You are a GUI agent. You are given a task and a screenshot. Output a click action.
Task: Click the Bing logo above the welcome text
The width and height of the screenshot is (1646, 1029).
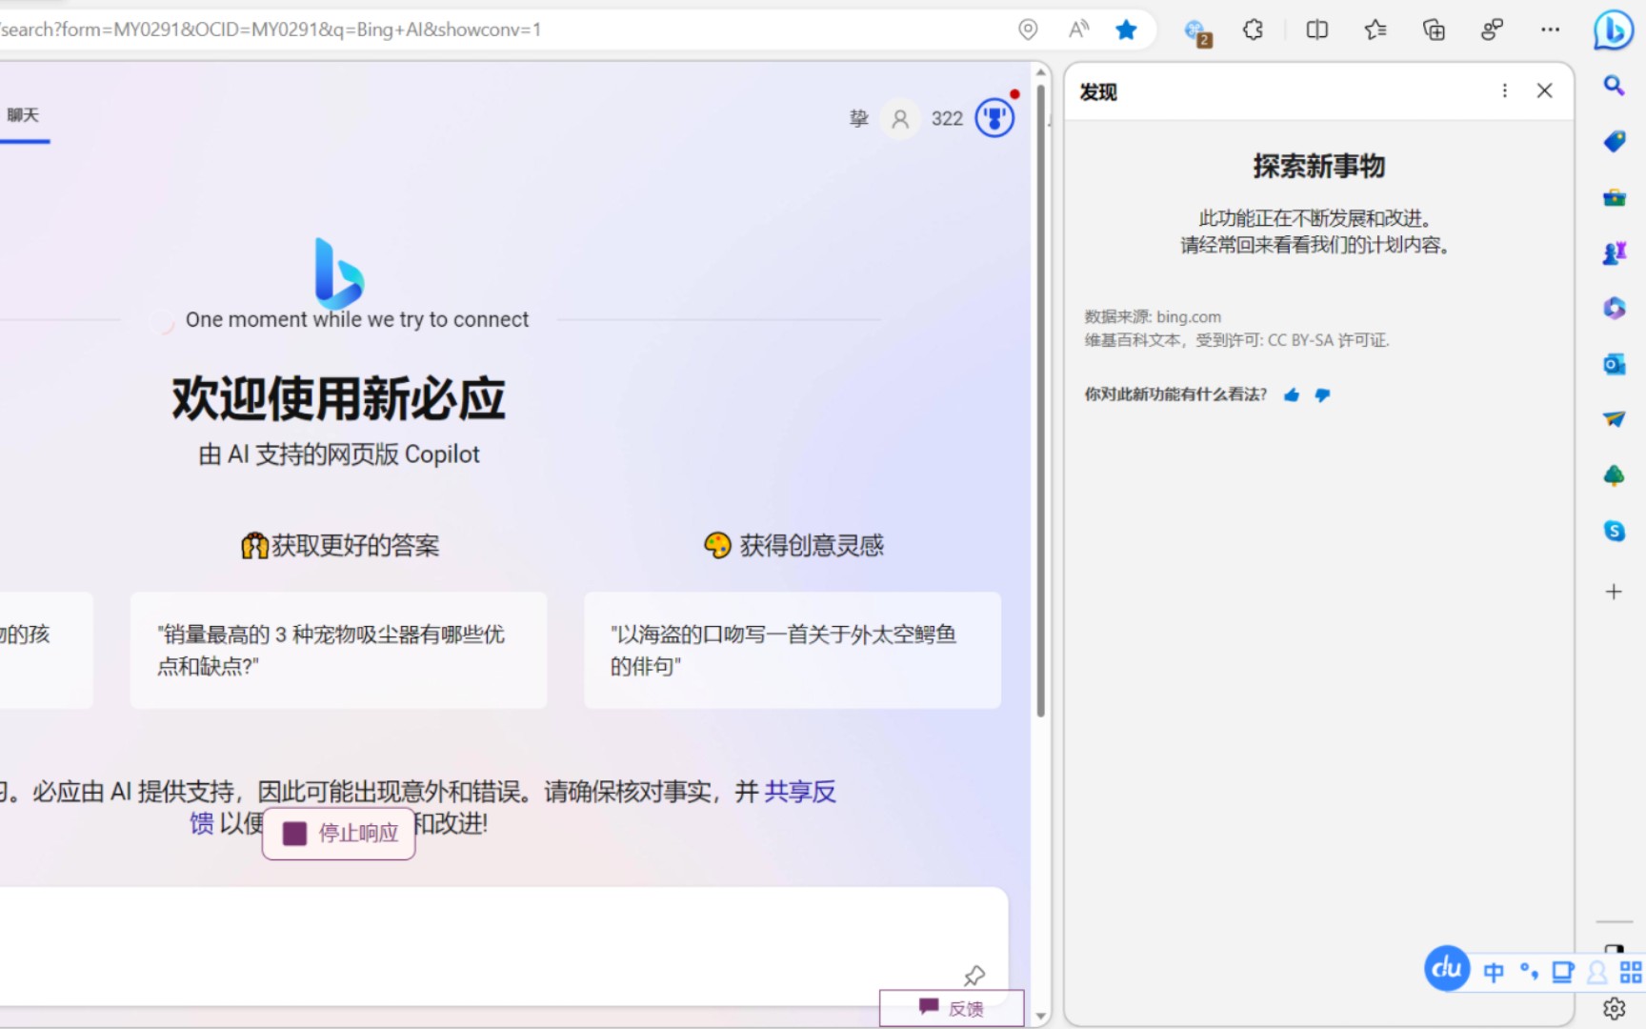click(339, 273)
